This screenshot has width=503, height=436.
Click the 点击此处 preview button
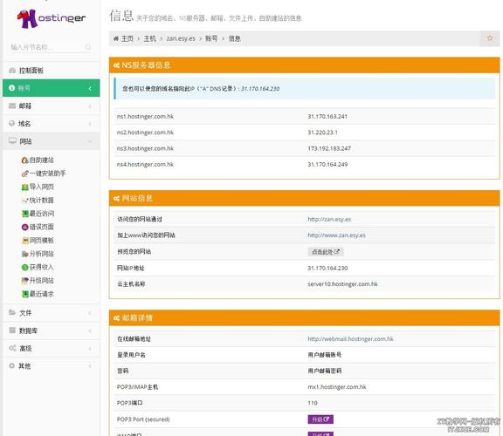pos(326,252)
